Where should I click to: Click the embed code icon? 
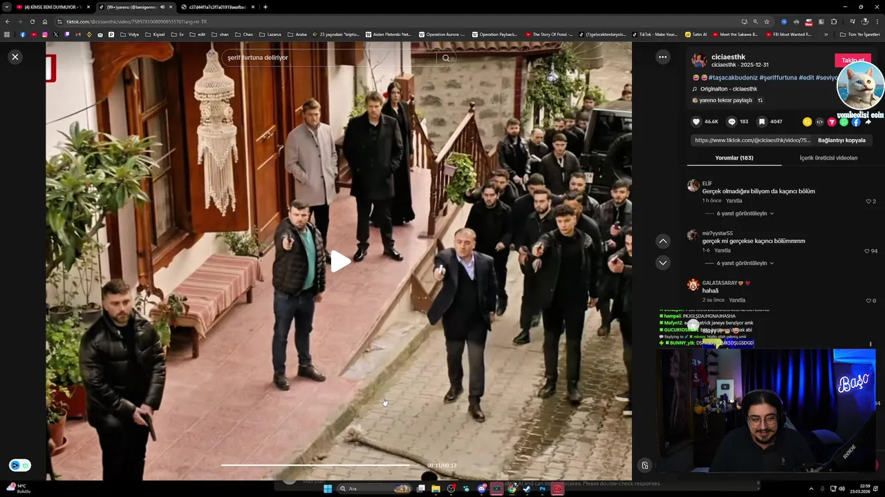[819, 121]
